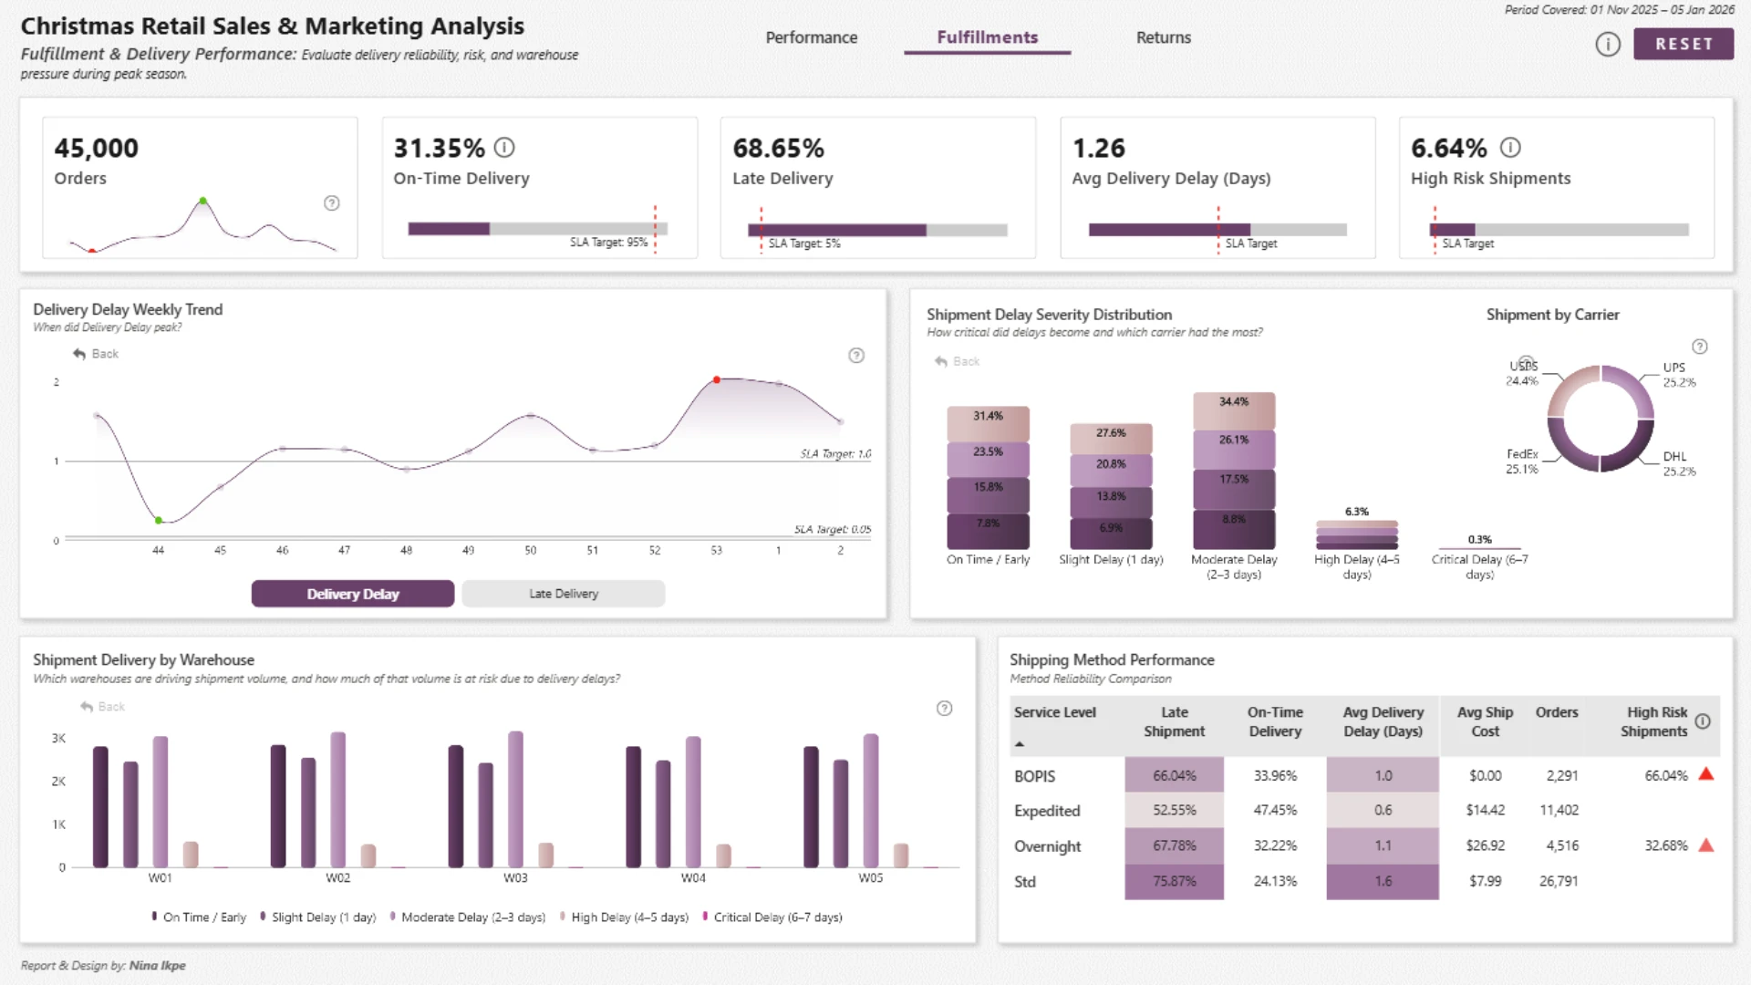Open help icon in the Orders card

[x=332, y=203]
